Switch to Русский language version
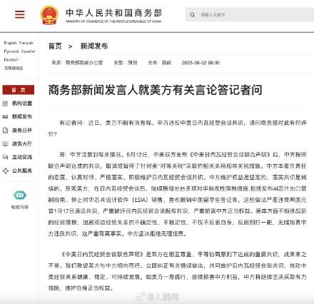 coord(11,51)
